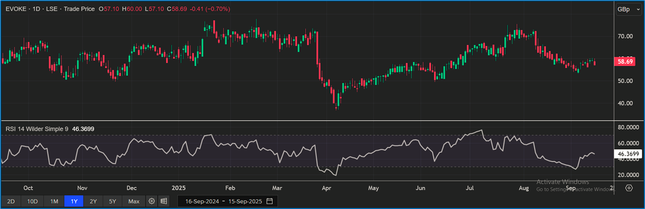Open the calendar date picker icon

pos(269,201)
